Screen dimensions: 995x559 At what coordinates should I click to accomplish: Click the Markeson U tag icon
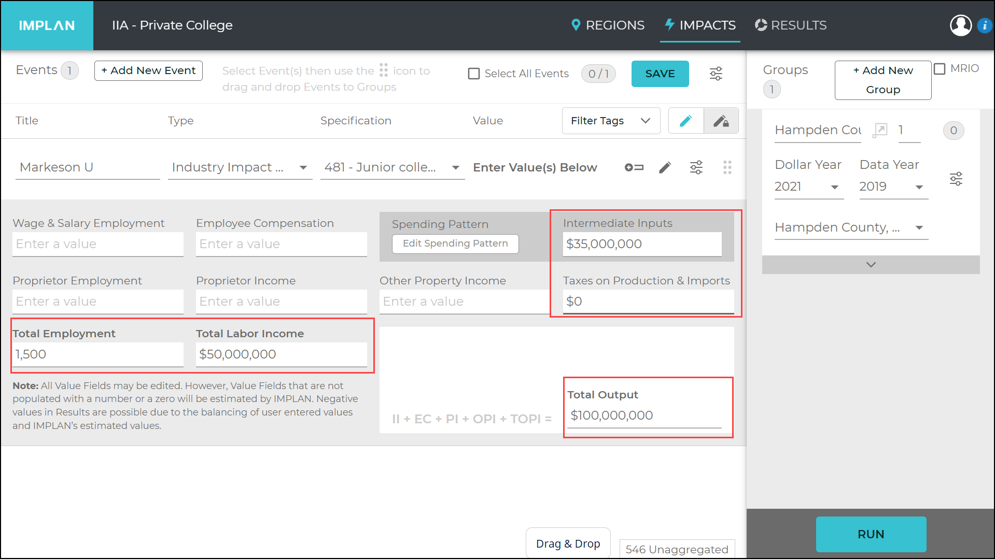[634, 167]
